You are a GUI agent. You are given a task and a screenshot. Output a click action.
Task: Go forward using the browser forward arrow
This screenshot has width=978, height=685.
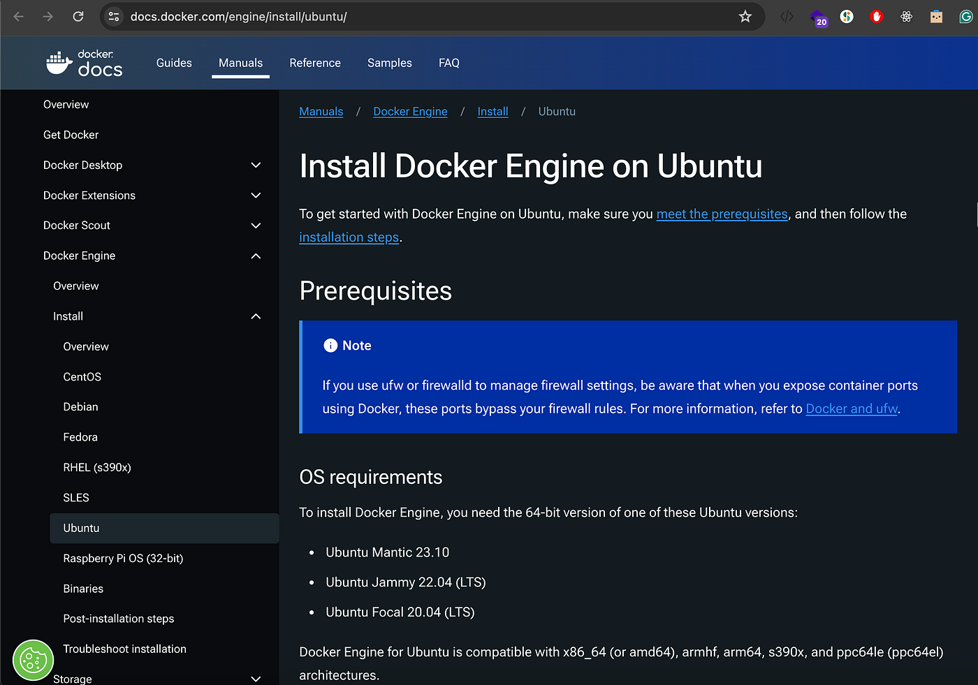[x=48, y=16]
